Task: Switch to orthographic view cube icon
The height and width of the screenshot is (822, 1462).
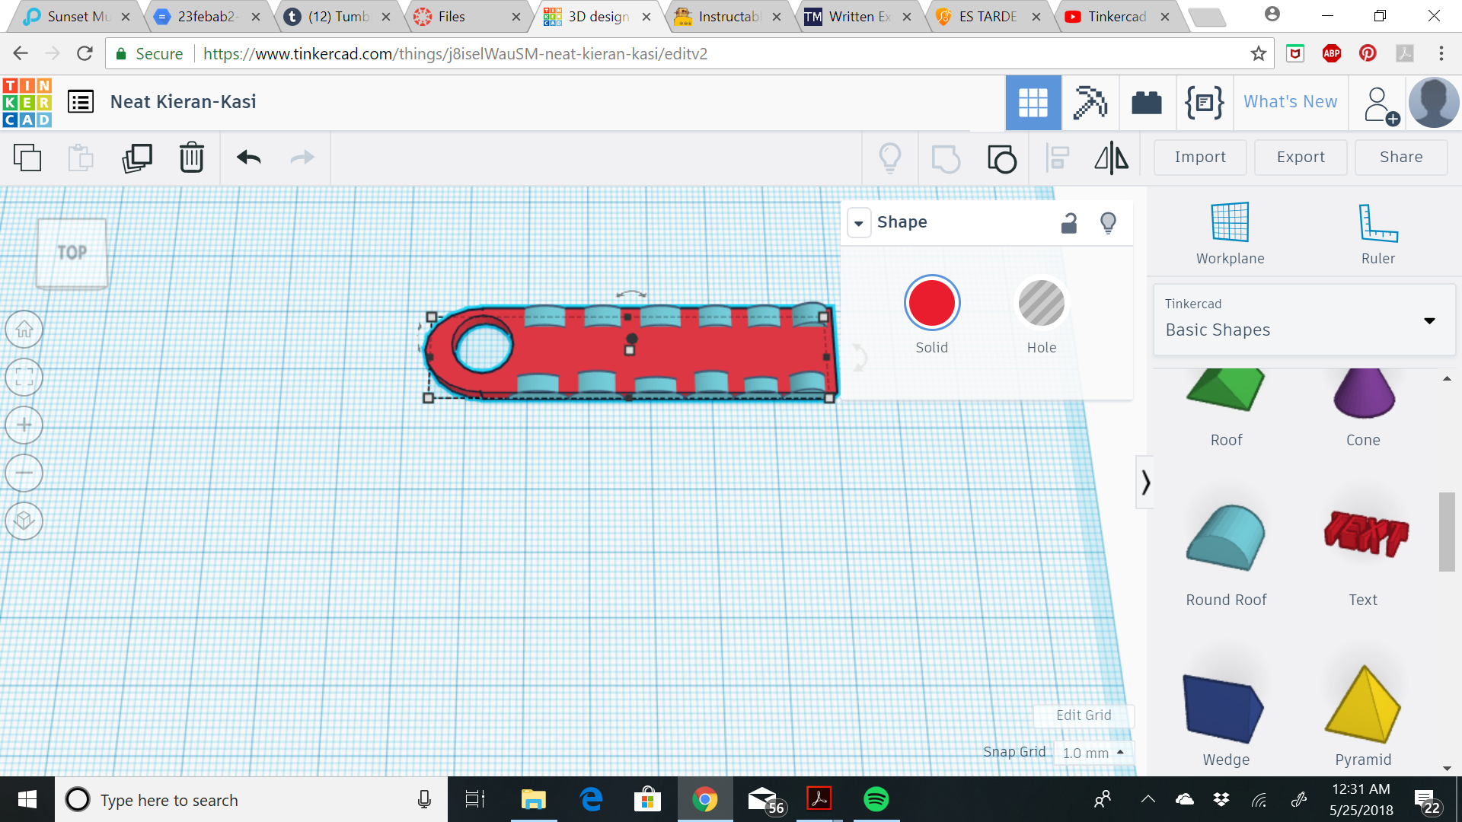Action: point(24,521)
